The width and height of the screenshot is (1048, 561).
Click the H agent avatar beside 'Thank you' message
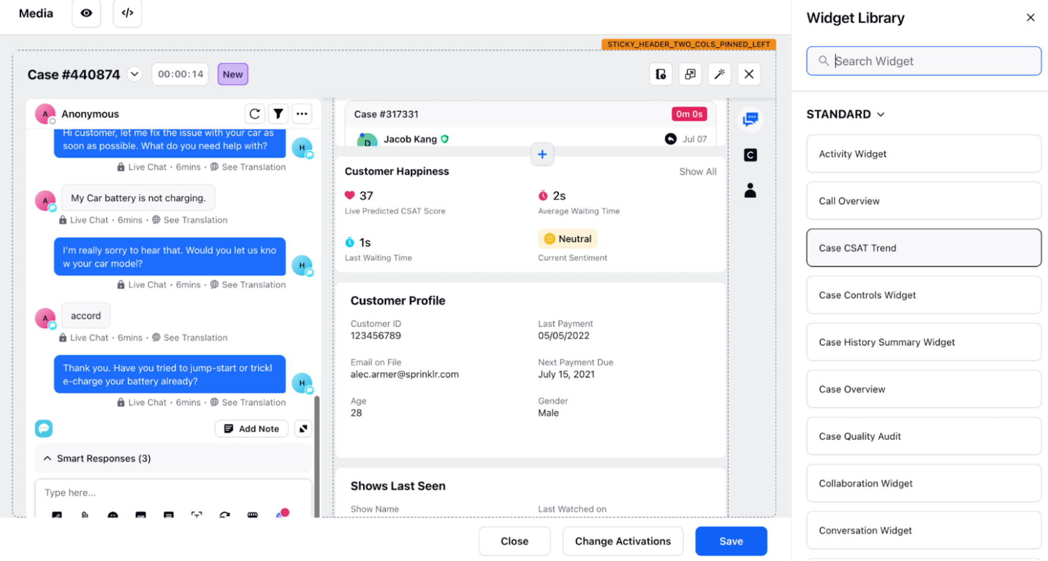(302, 383)
